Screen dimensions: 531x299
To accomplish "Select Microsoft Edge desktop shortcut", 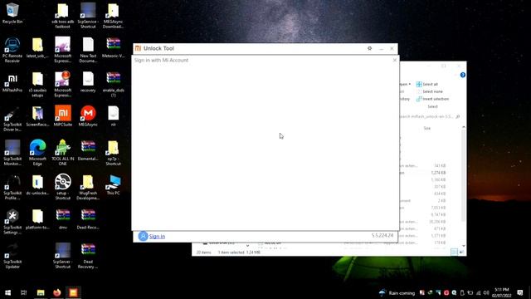I will tap(37, 153).
